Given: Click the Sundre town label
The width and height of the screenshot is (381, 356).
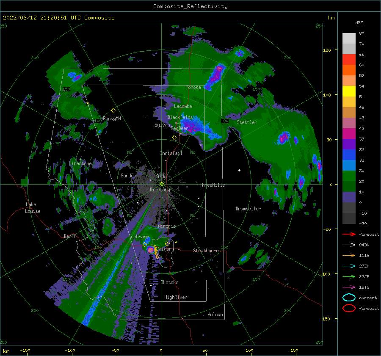Looking at the screenshot, I should pos(128,175).
